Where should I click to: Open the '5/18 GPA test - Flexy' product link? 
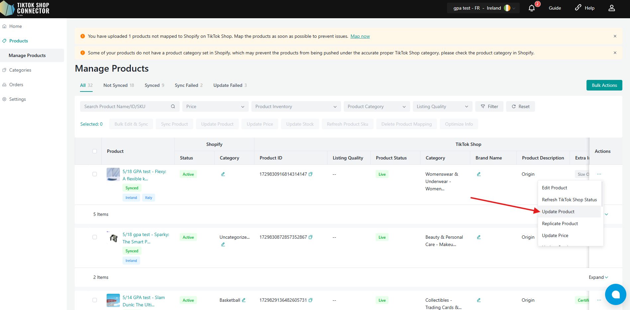coord(144,175)
